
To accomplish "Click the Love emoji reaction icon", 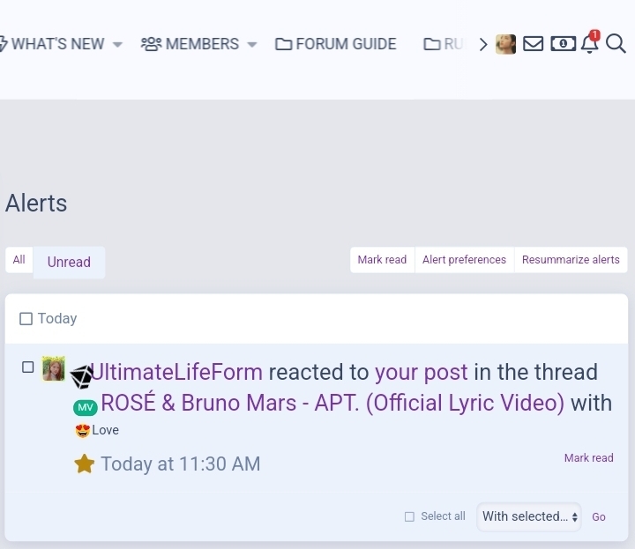I will click(82, 430).
